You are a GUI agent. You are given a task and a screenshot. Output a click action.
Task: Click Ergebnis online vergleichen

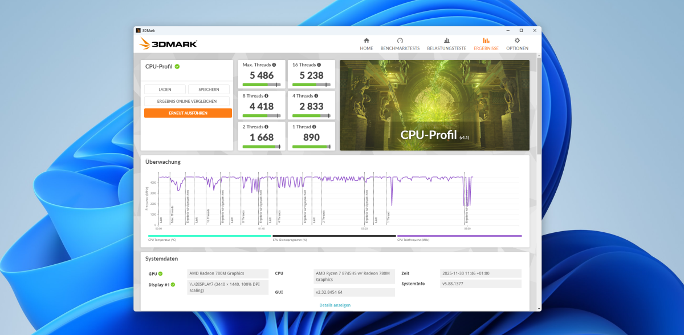tap(188, 101)
